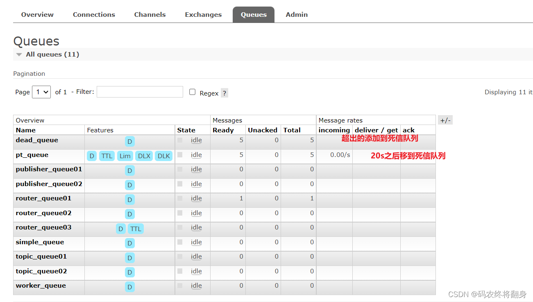Open the Admin tab
533x302 pixels.
[297, 14]
